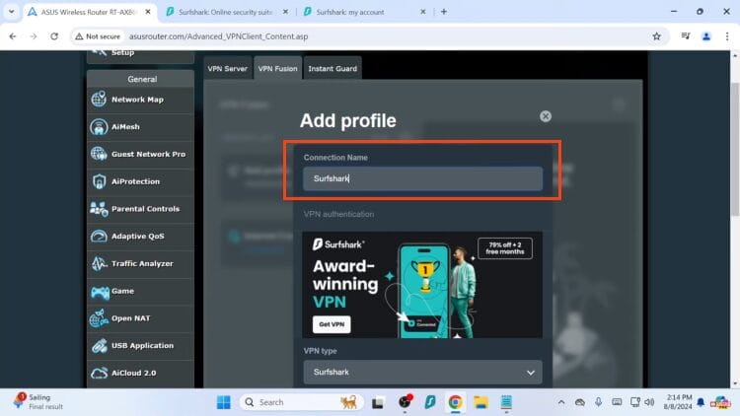This screenshot has width=740, height=416.
Task: Open notifications bell in taskbar
Action: [x=701, y=402]
